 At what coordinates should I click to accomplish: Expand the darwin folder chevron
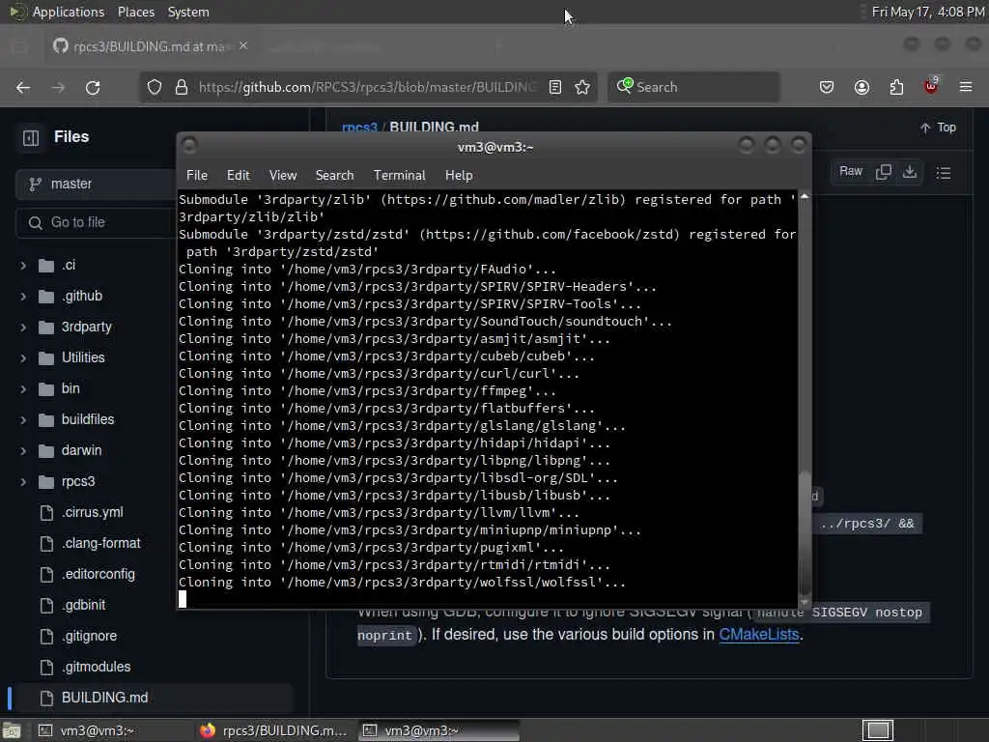(23, 450)
